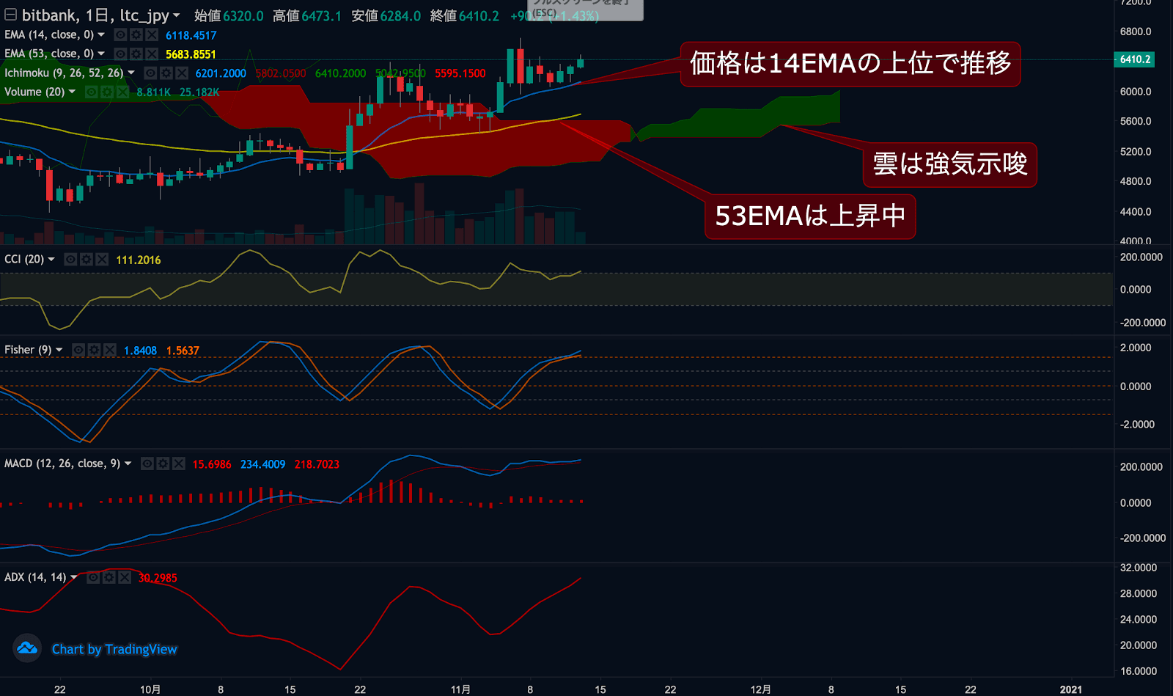This screenshot has width=1173, height=696.
Task: Collapse the legend using the top-left box icon
Action: coord(10,15)
